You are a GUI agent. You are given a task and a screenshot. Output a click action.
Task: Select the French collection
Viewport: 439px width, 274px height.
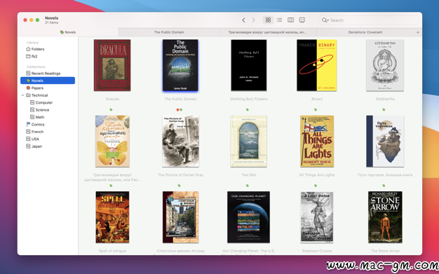coord(35,132)
